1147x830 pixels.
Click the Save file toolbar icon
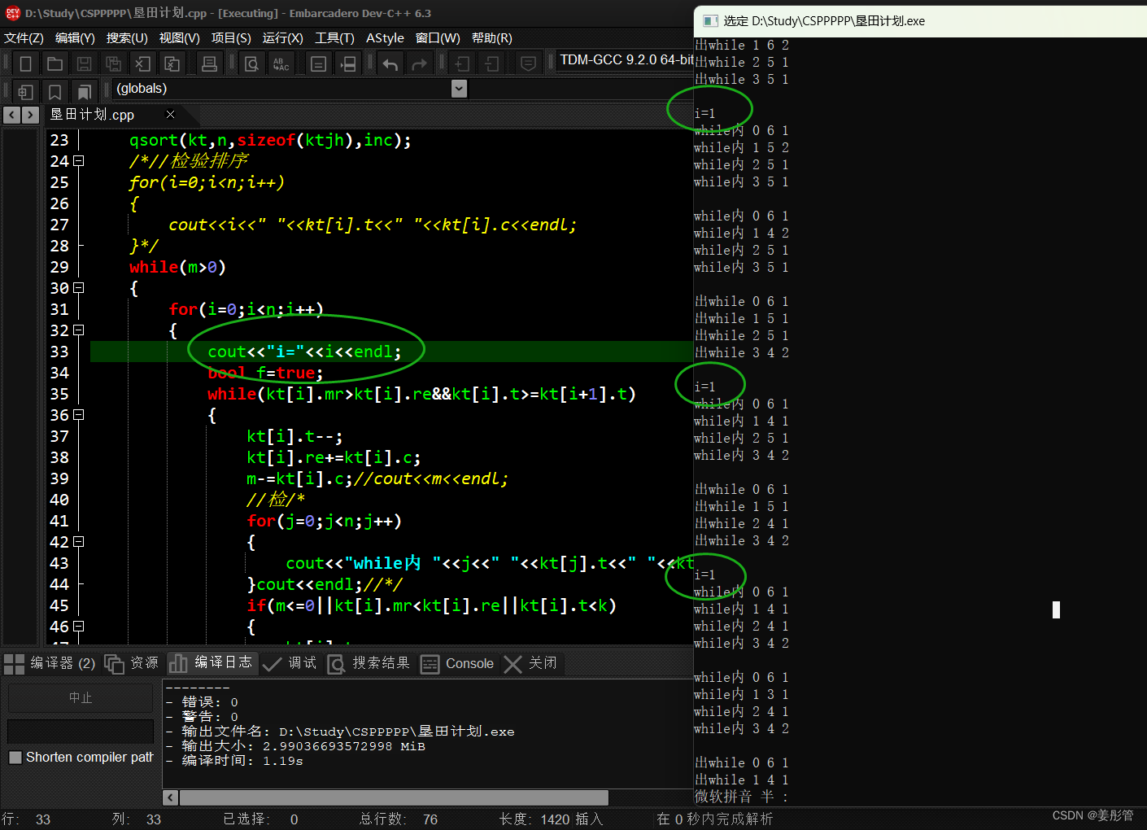(84, 63)
